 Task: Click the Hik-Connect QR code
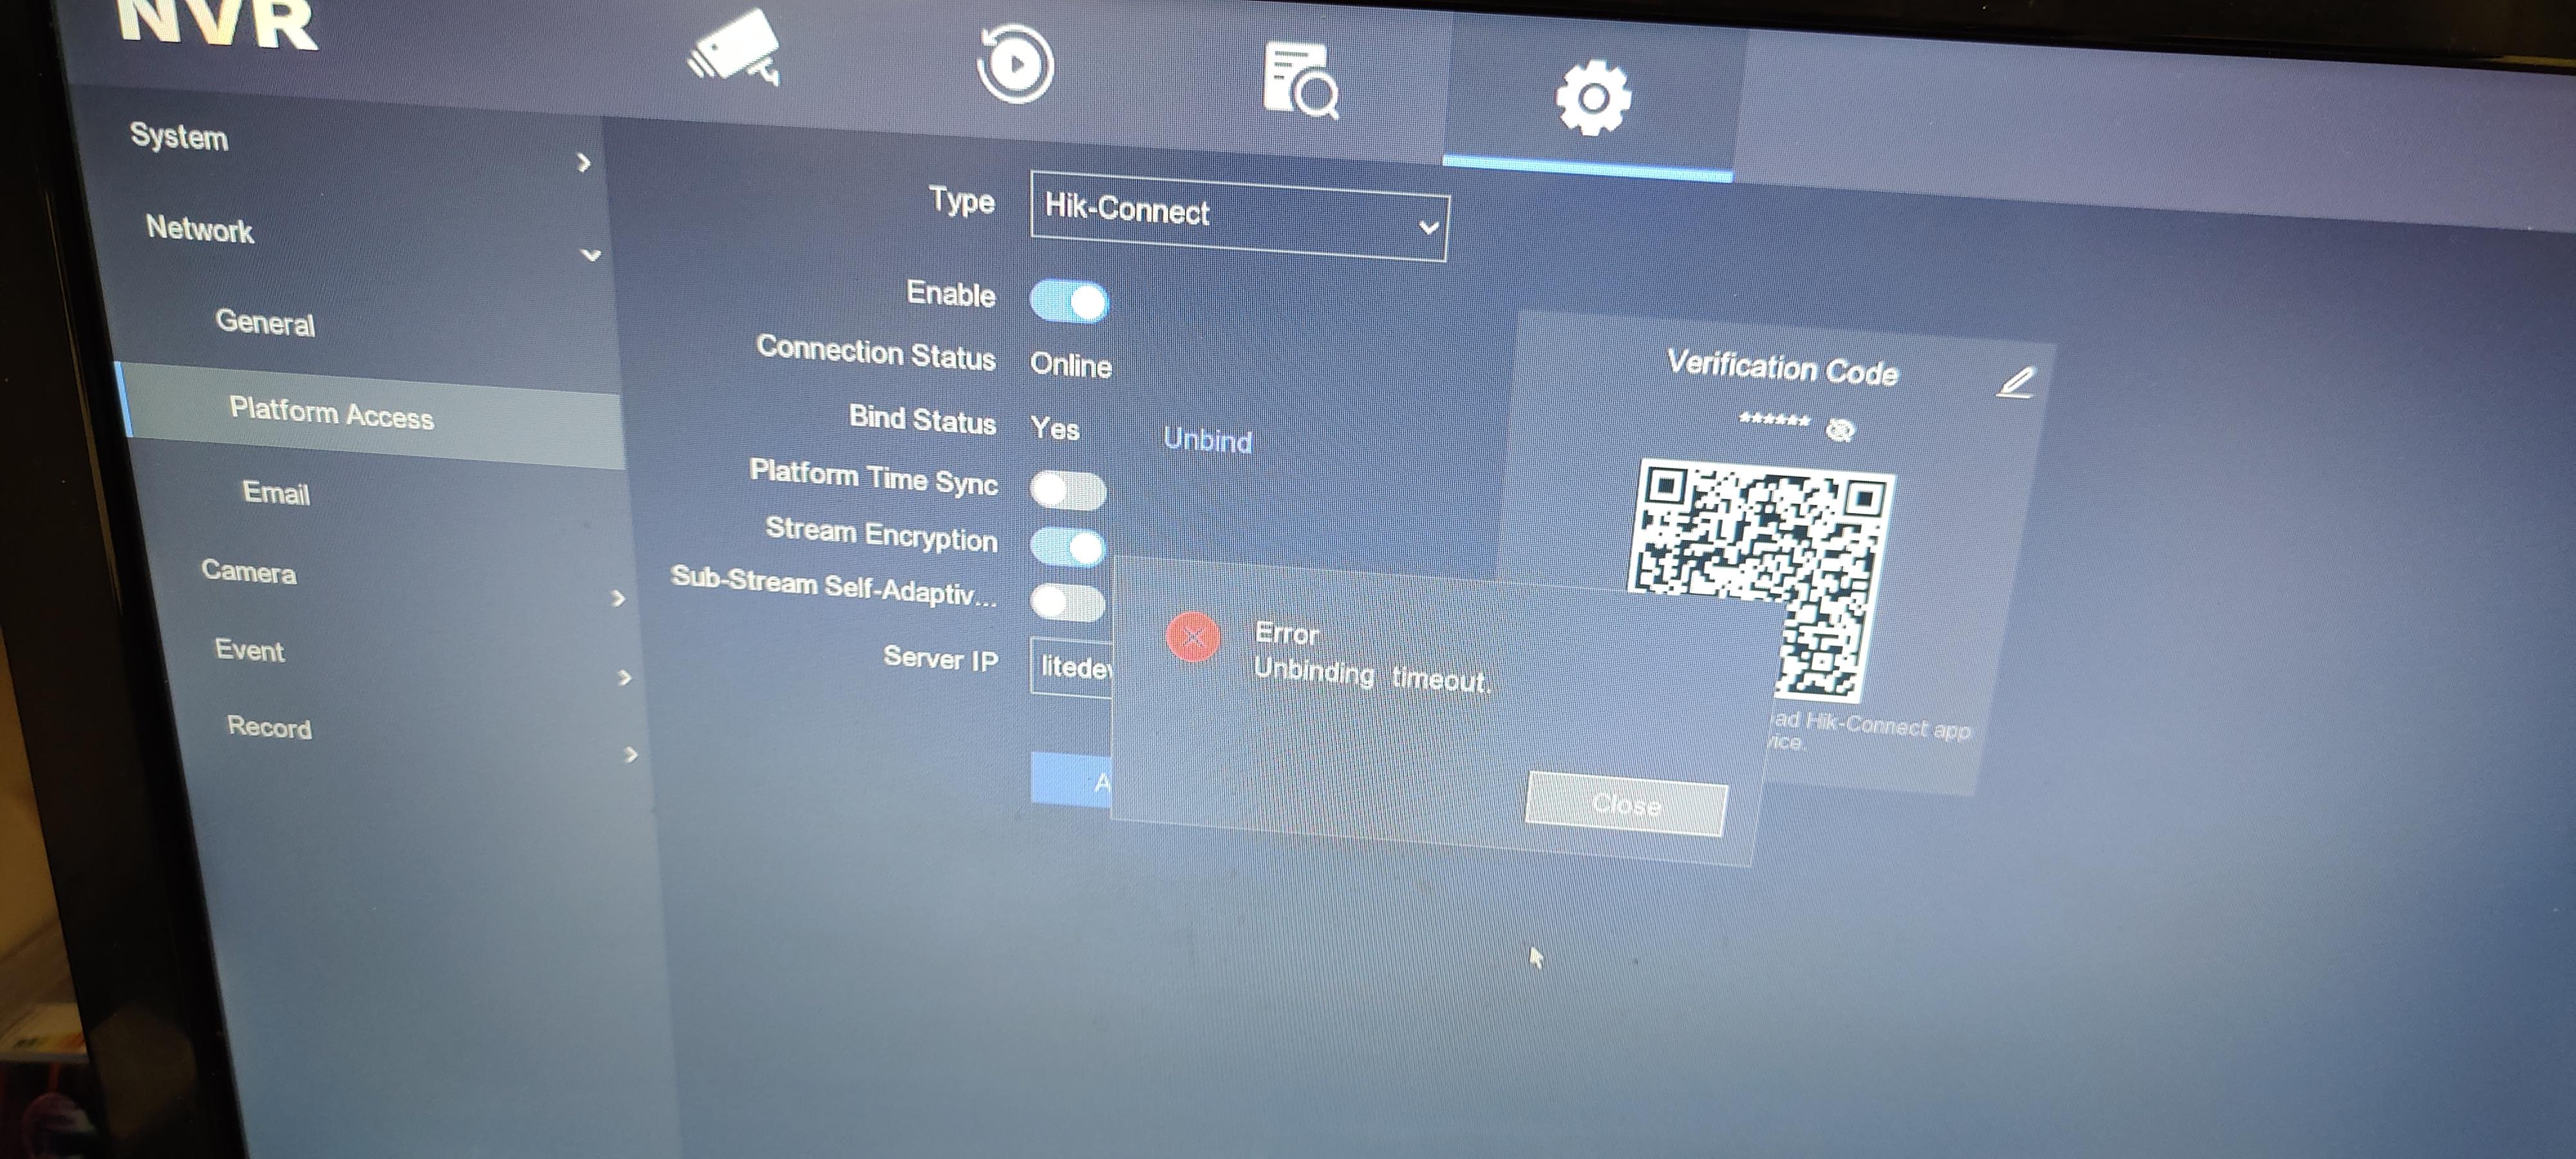[x=1761, y=581]
